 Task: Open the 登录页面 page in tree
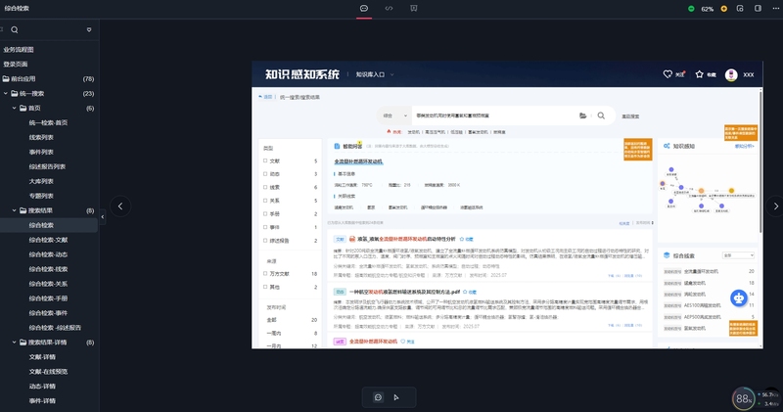pos(16,64)
